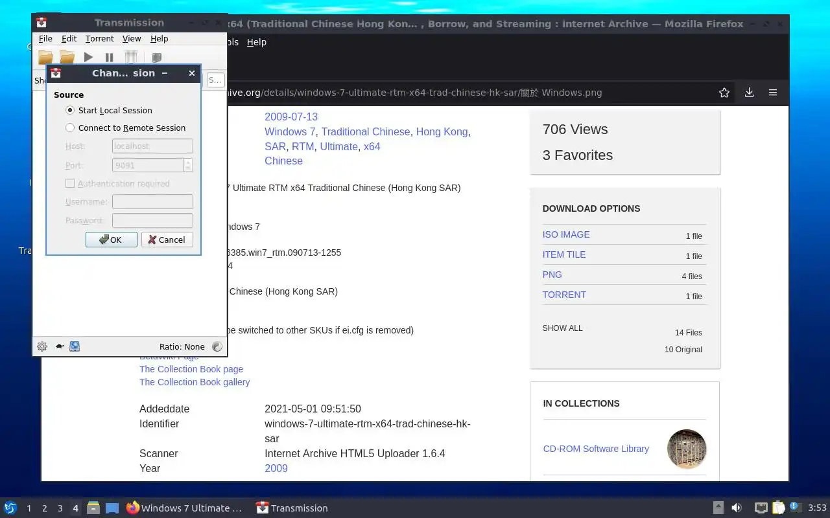
Task: Click the Firefox address bar URL
Action: coord(415,93)
